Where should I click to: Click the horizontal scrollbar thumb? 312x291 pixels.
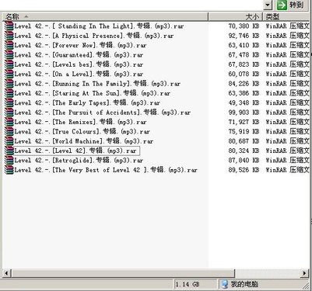(123, 273)
